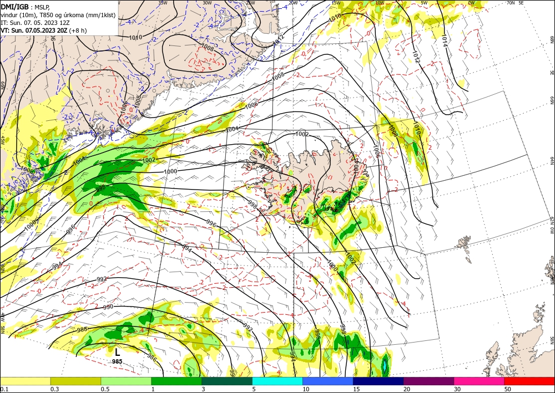The width and height of the screenshot is (555, 393).
Task: Click the "10" legend scale value
Action: pos(306,389)
